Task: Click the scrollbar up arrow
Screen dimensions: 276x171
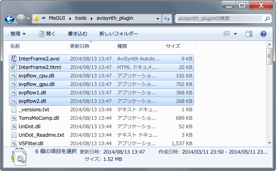Action: (270, 44)
